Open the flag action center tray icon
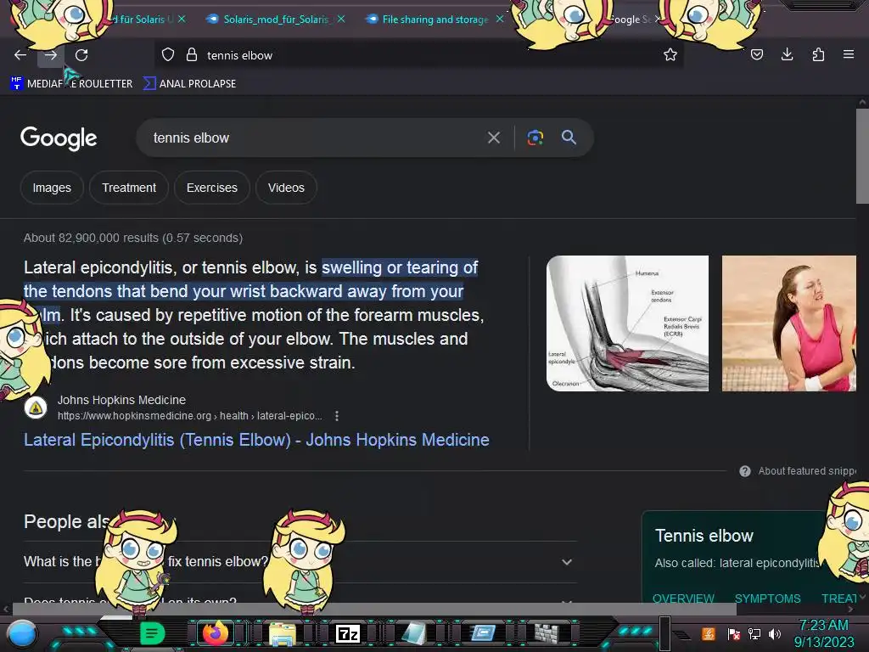 click(734, 633)
